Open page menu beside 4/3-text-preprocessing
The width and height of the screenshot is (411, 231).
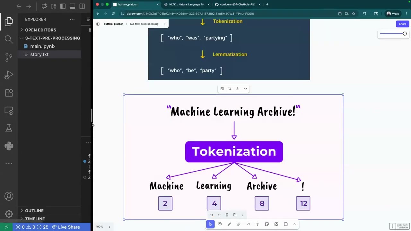pos(164,24)
